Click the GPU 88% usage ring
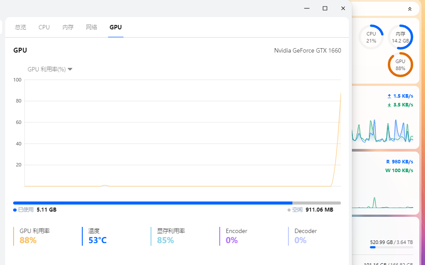 400,65
